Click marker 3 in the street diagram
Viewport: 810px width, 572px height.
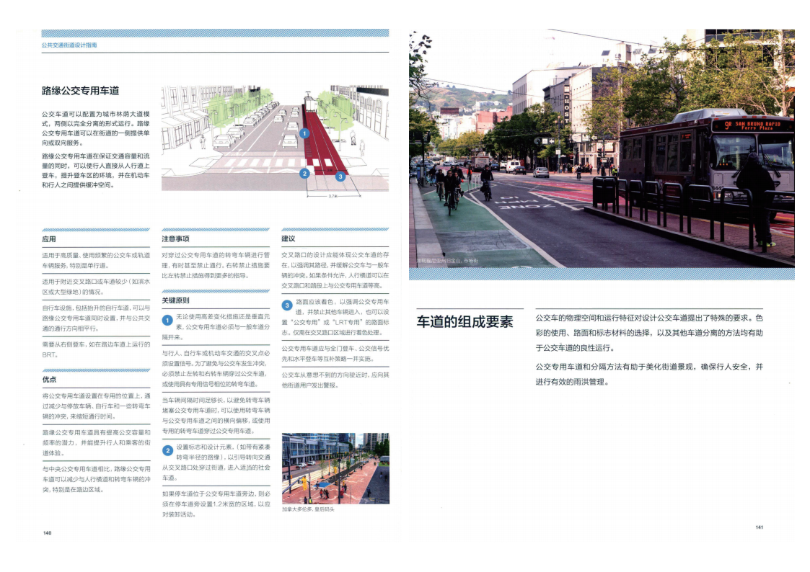coord(340,175)
